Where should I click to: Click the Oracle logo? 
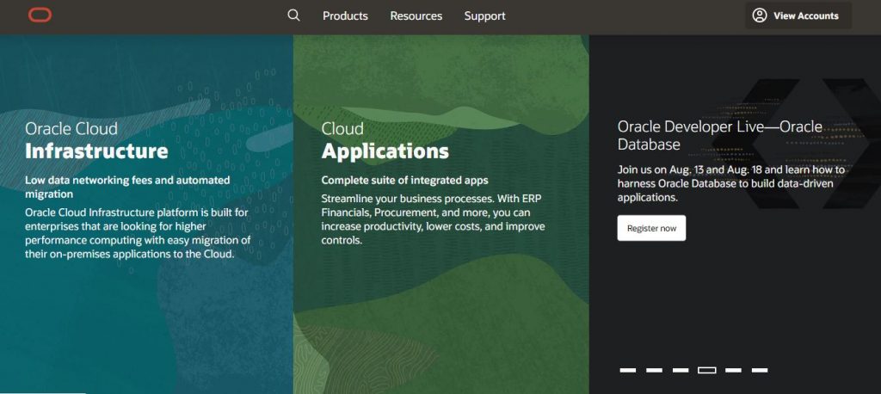pos(40,15)
